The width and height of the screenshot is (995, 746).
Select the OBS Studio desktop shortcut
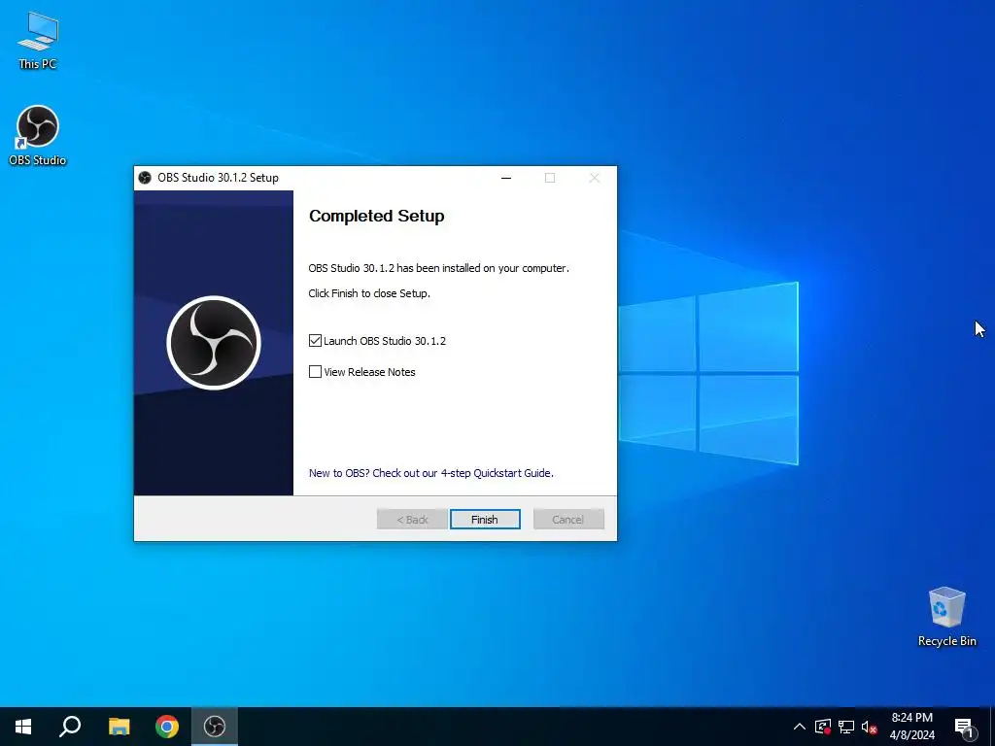(x=38, y=135)
